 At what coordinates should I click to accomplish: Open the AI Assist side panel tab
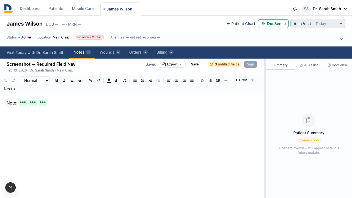pos(309,65)
